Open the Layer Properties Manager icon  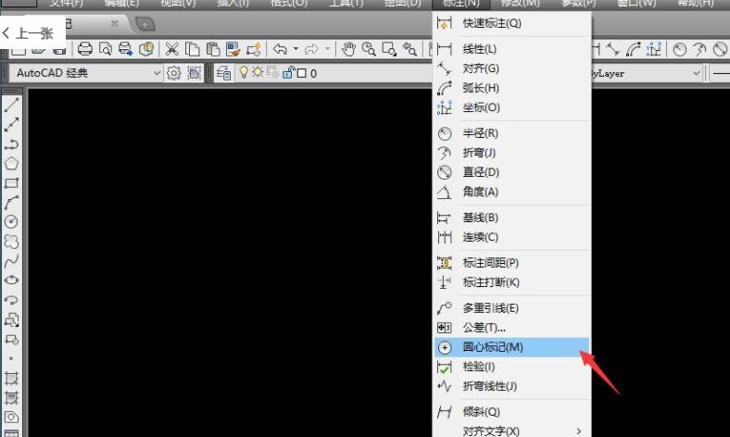click(x=223, y=73)
